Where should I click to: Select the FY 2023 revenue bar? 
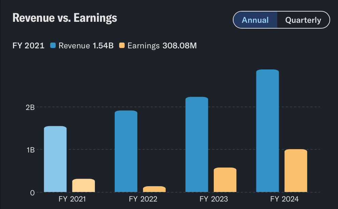197,144
